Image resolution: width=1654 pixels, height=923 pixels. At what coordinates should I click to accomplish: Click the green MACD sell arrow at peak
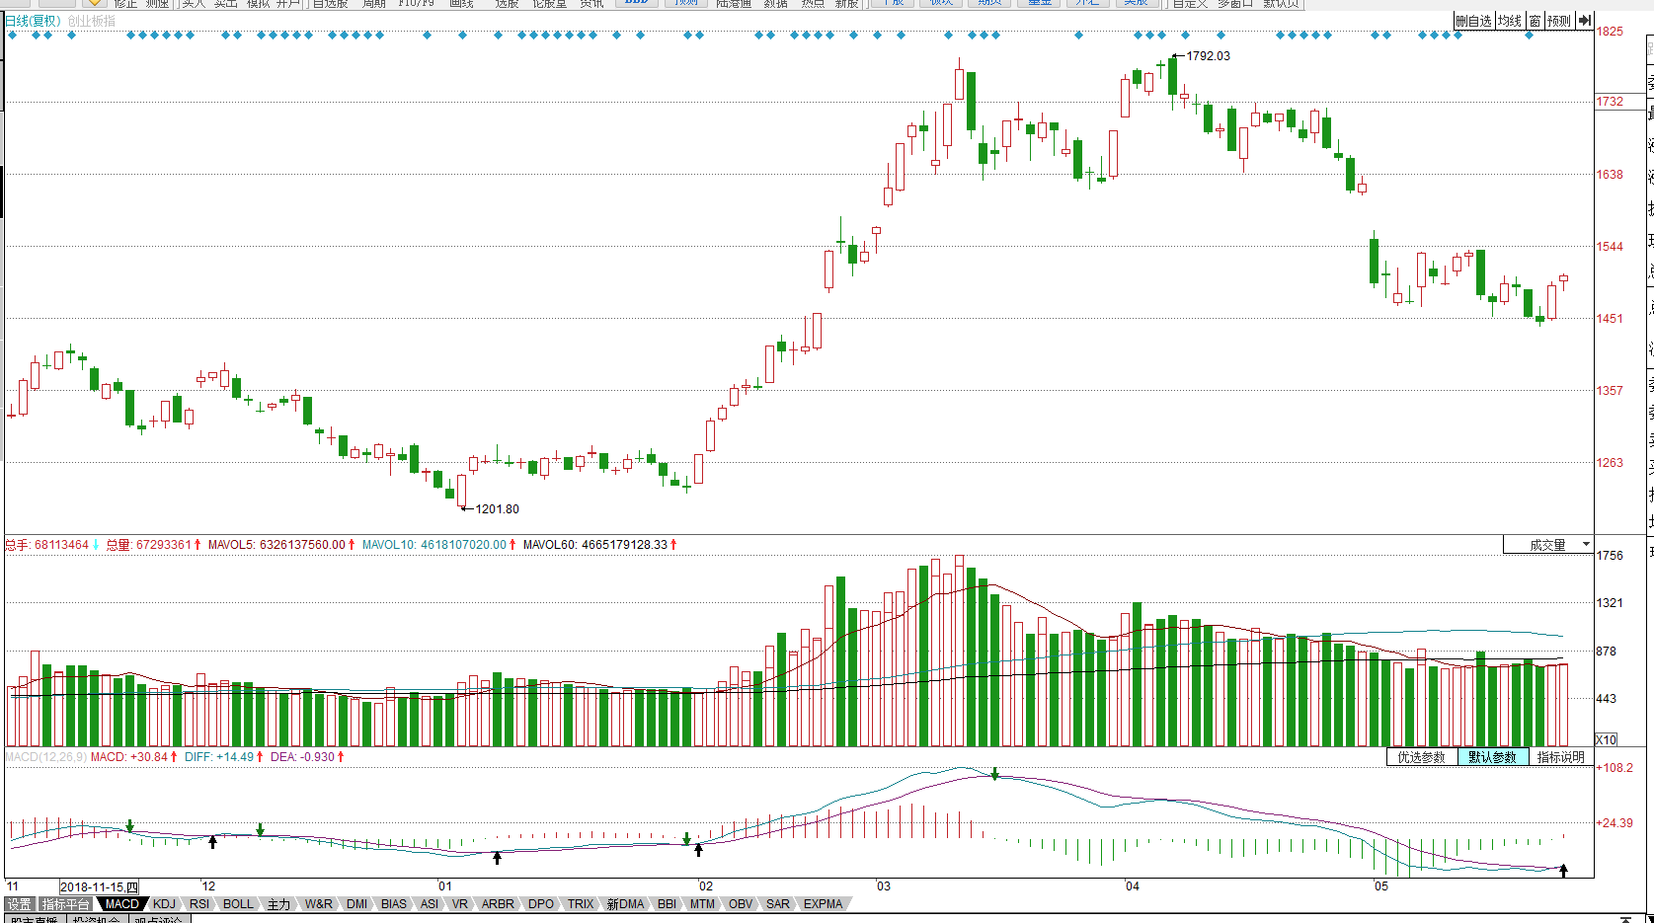tap(995, 774)
